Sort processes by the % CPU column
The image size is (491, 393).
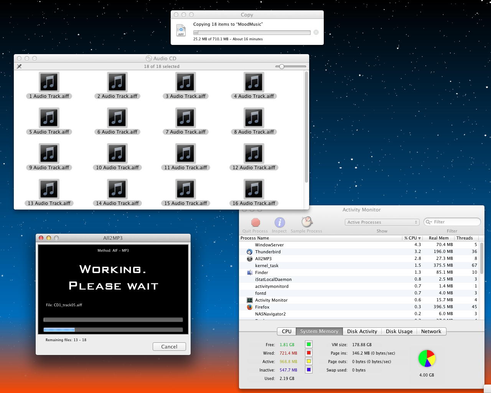(x=412, y=238)
